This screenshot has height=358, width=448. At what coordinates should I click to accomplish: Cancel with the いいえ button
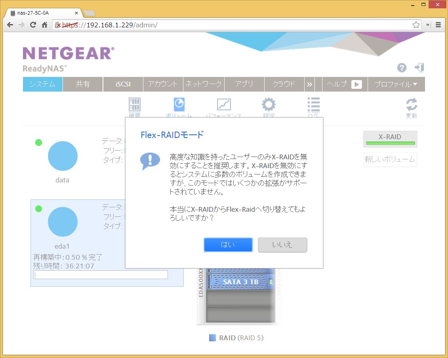point(282,245)
